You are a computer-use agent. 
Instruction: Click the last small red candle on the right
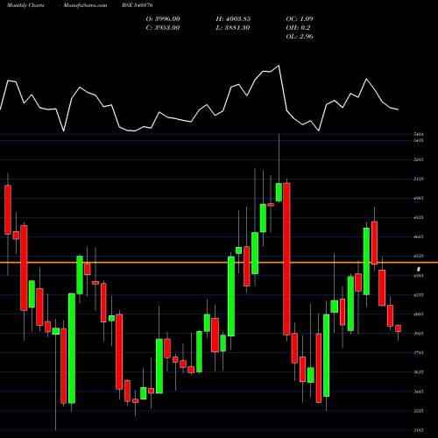pos(398,328)
